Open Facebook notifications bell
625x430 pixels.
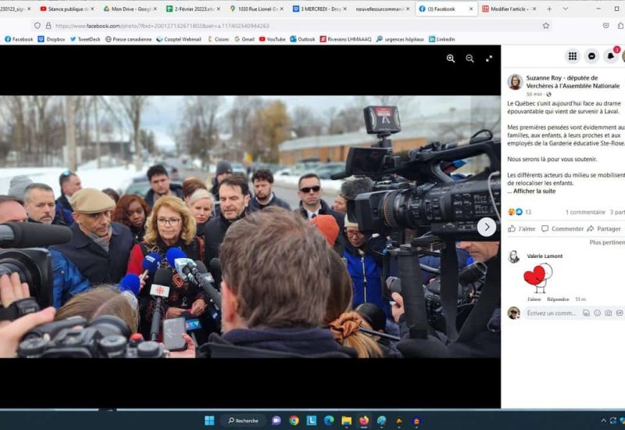point(612,56)
